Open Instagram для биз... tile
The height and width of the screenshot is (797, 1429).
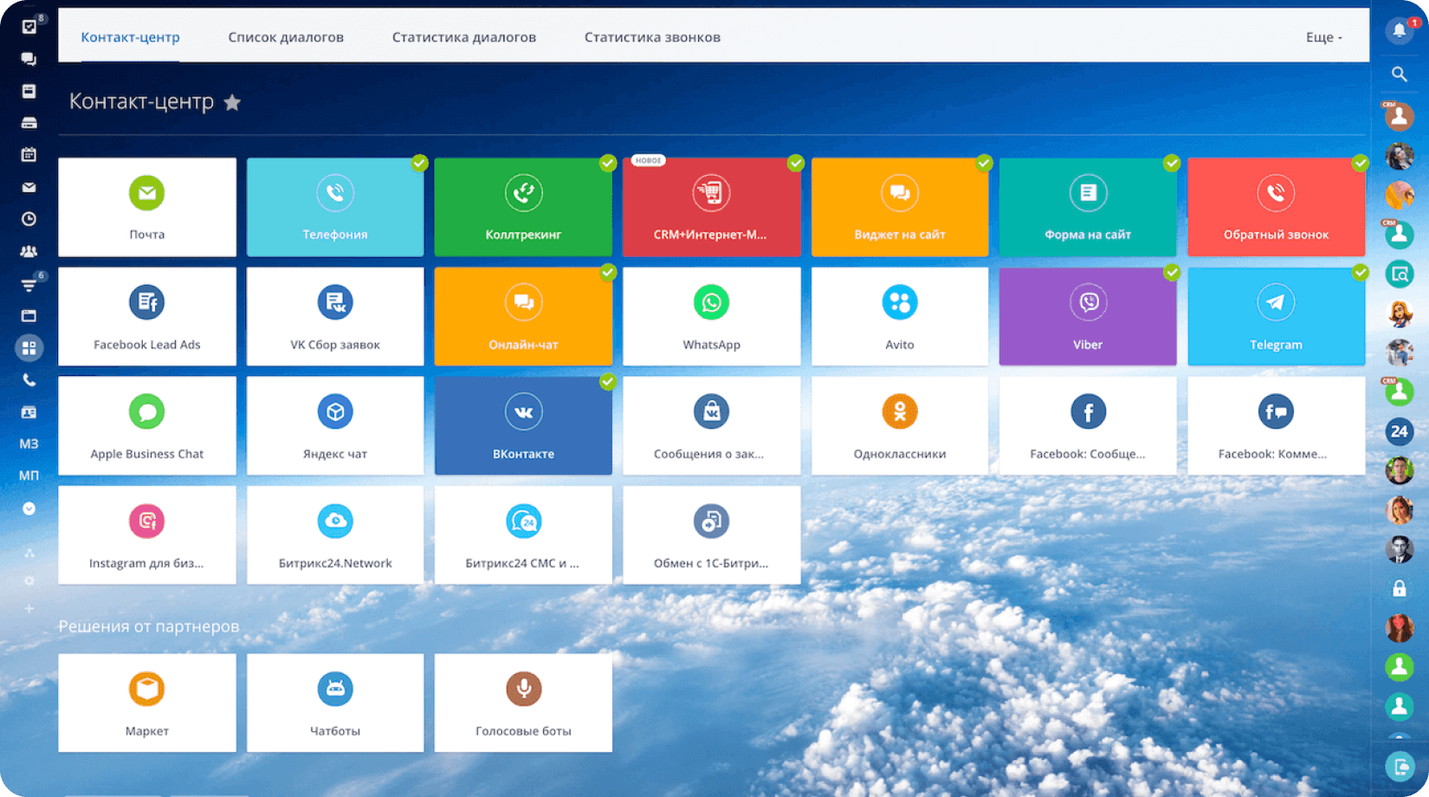(x=146, y=535)
